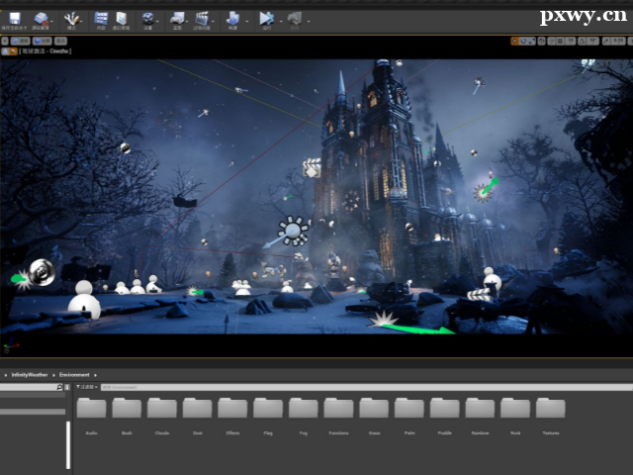The image size is (633, 475).
Task: Click InfinityWeather in the breadcrumb path
Action: (x=29, y=375)
